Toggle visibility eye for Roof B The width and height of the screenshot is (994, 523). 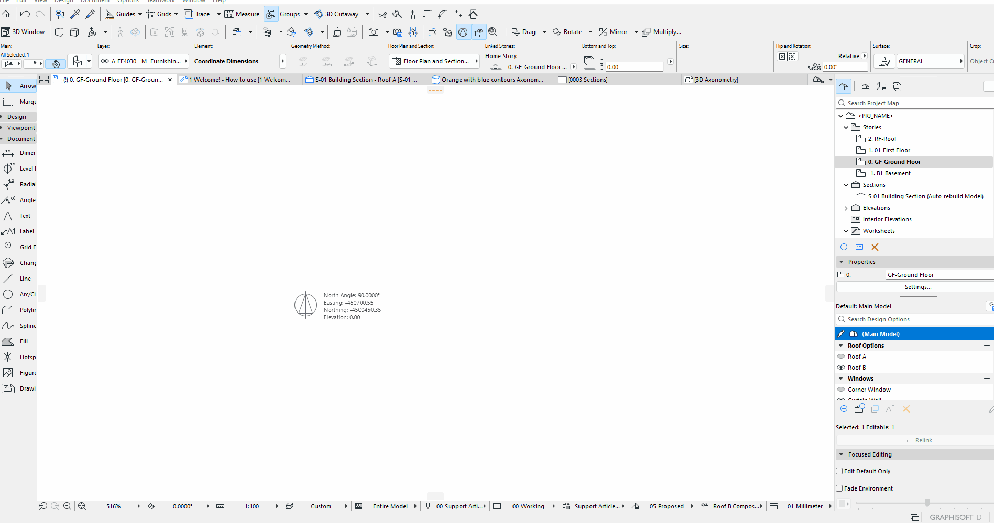pyautogui.click(x=841, y=368)
